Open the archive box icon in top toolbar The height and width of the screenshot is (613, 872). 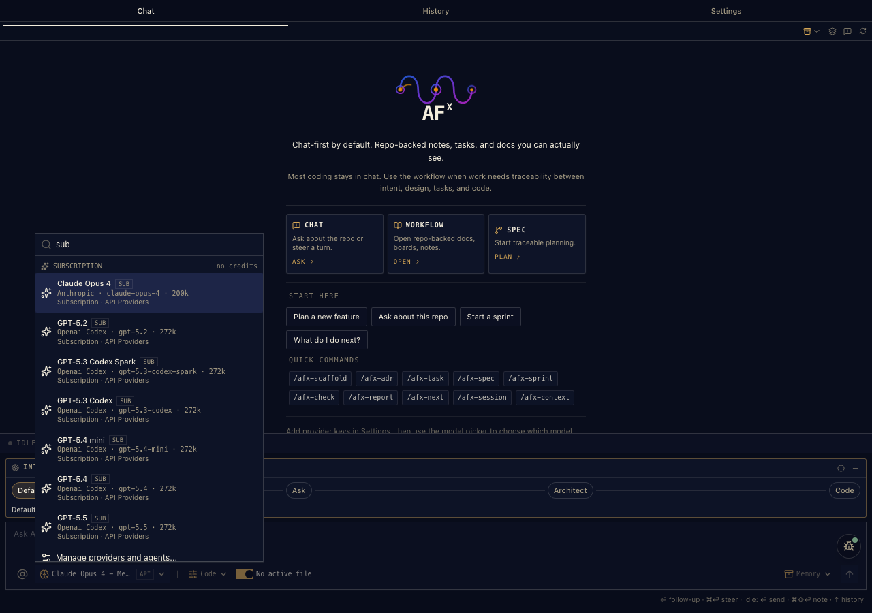click(807, 31)
